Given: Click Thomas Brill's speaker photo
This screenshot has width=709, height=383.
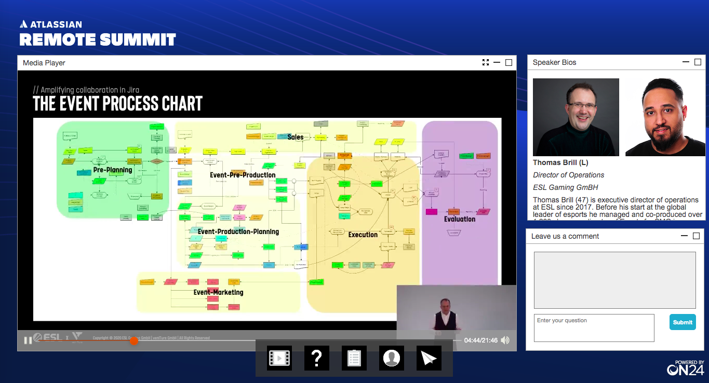Looking at the screenshot, I should click(576, 117).
